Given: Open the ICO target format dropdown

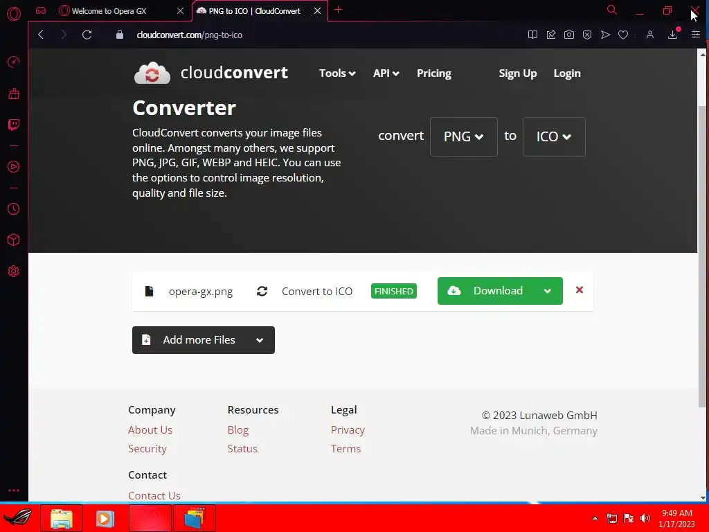Looking at the screenshot, I should click(554, 136).
